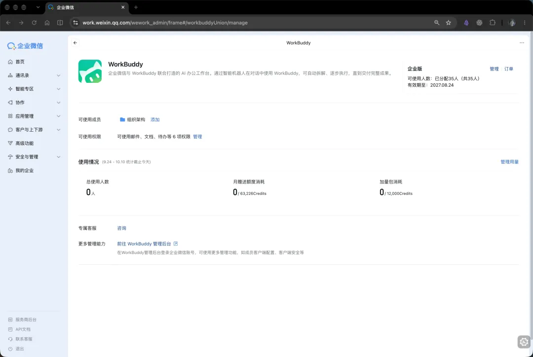Click 管理 link beside 可使用权限
Image resolution: width=533 pixels, height=357 pixels.
(x=197, y=137)
